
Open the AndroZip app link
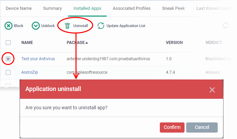pyautogui.click(x=30, y=72)
